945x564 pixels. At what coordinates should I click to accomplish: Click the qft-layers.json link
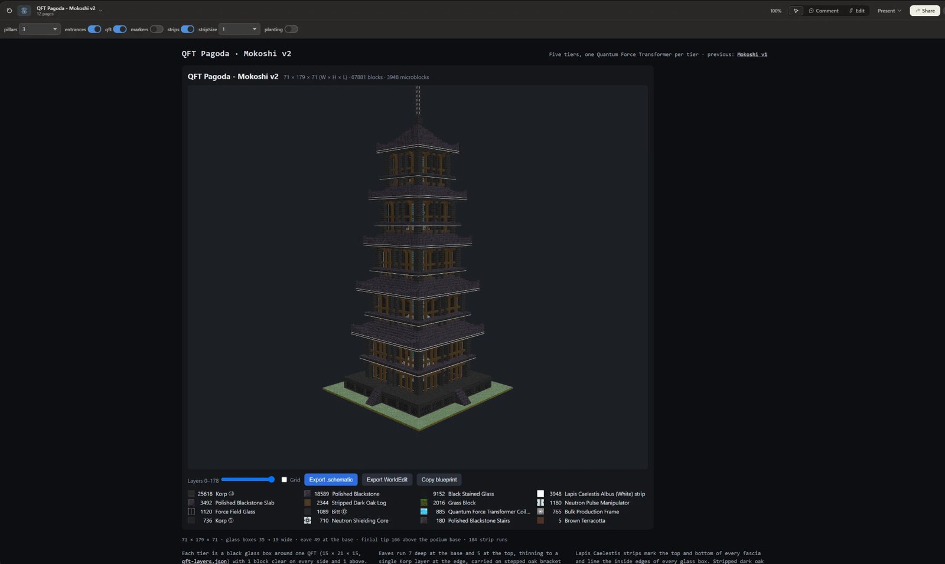coord(205,561)
